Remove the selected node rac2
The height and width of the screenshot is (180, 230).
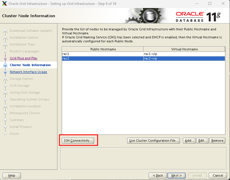pos(217,141)
